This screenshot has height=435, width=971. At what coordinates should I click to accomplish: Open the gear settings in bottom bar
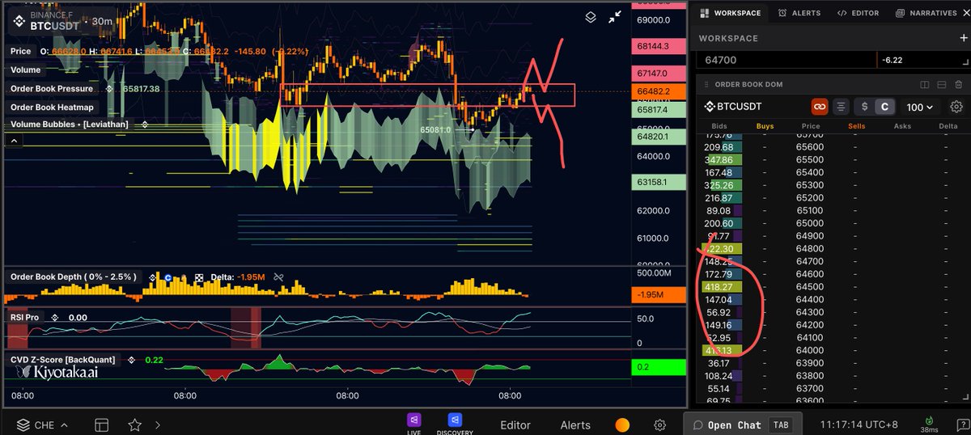coord(660,424)
